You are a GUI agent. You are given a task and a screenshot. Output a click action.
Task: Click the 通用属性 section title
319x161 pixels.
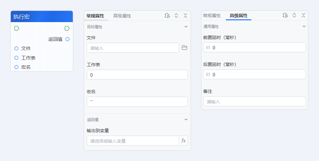pos(211,27)
